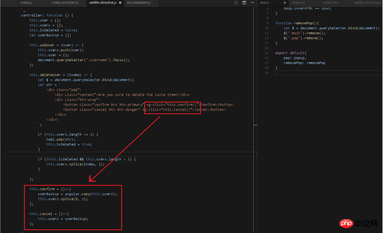The height and width of the screenshot is (233, 383).
Task: Click the 'this.users.push(user);' line
Action: coord(61,50)
